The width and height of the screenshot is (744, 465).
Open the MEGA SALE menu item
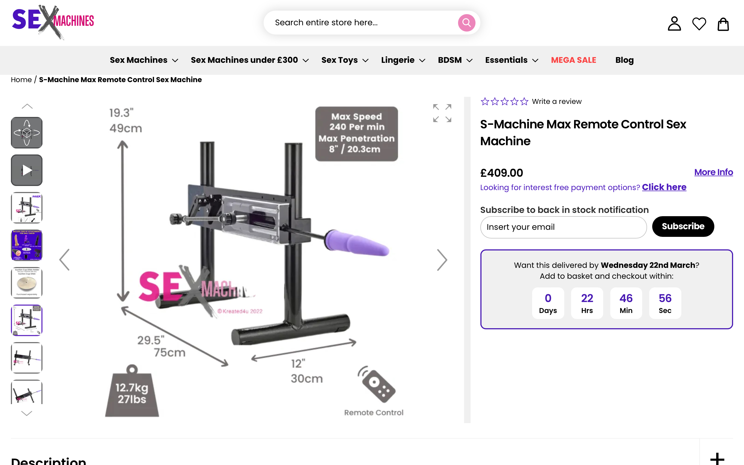pos(574,60)
